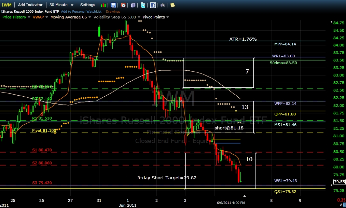Click the 80.50 value on price axis
This screenshot has height=208, width=346.
(x=339, y=152)
